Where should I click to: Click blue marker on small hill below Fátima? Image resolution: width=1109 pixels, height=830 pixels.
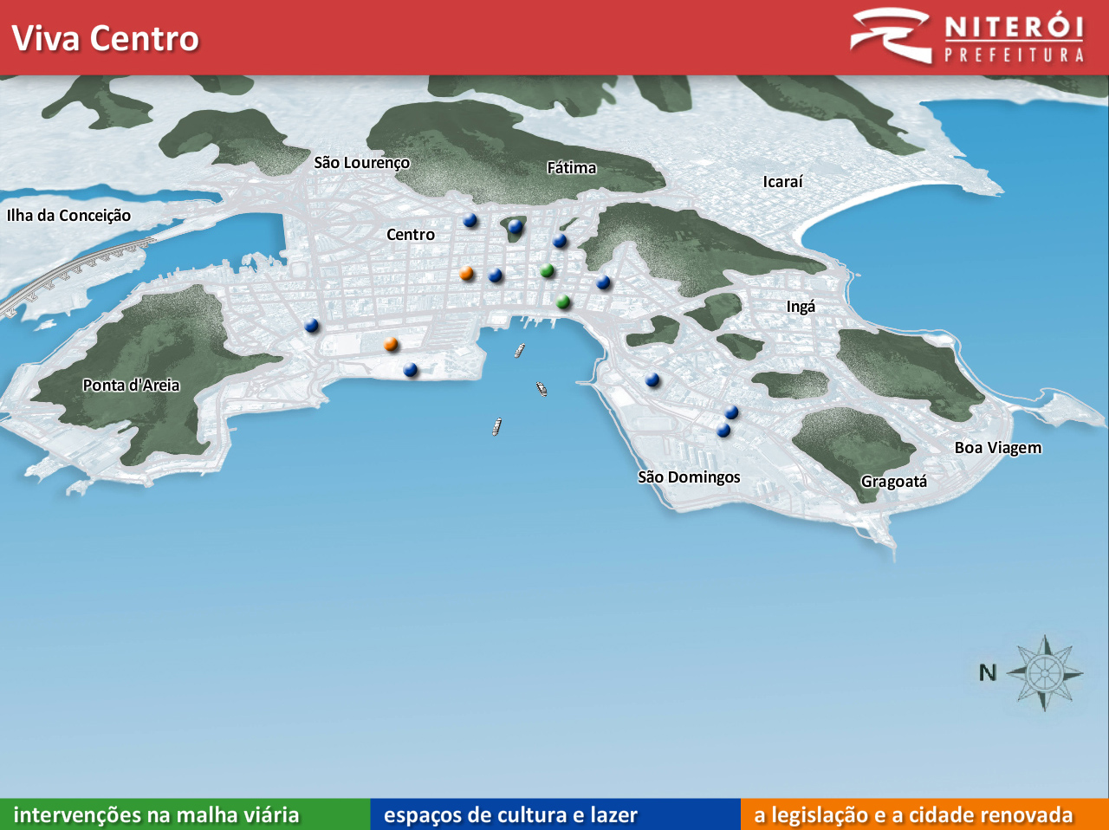tap(516, 226)
